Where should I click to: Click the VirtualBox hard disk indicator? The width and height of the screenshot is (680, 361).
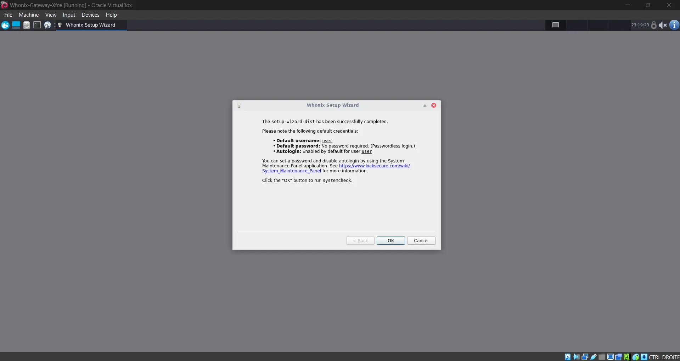tap(568, 357)
